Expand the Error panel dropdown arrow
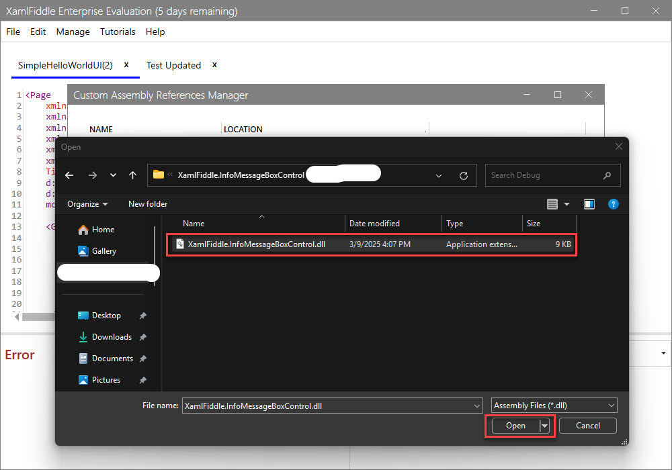The height and width of the screenshot is (470, 672). click(663, 353)
